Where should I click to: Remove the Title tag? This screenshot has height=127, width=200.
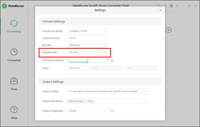(x=93, y=101)
